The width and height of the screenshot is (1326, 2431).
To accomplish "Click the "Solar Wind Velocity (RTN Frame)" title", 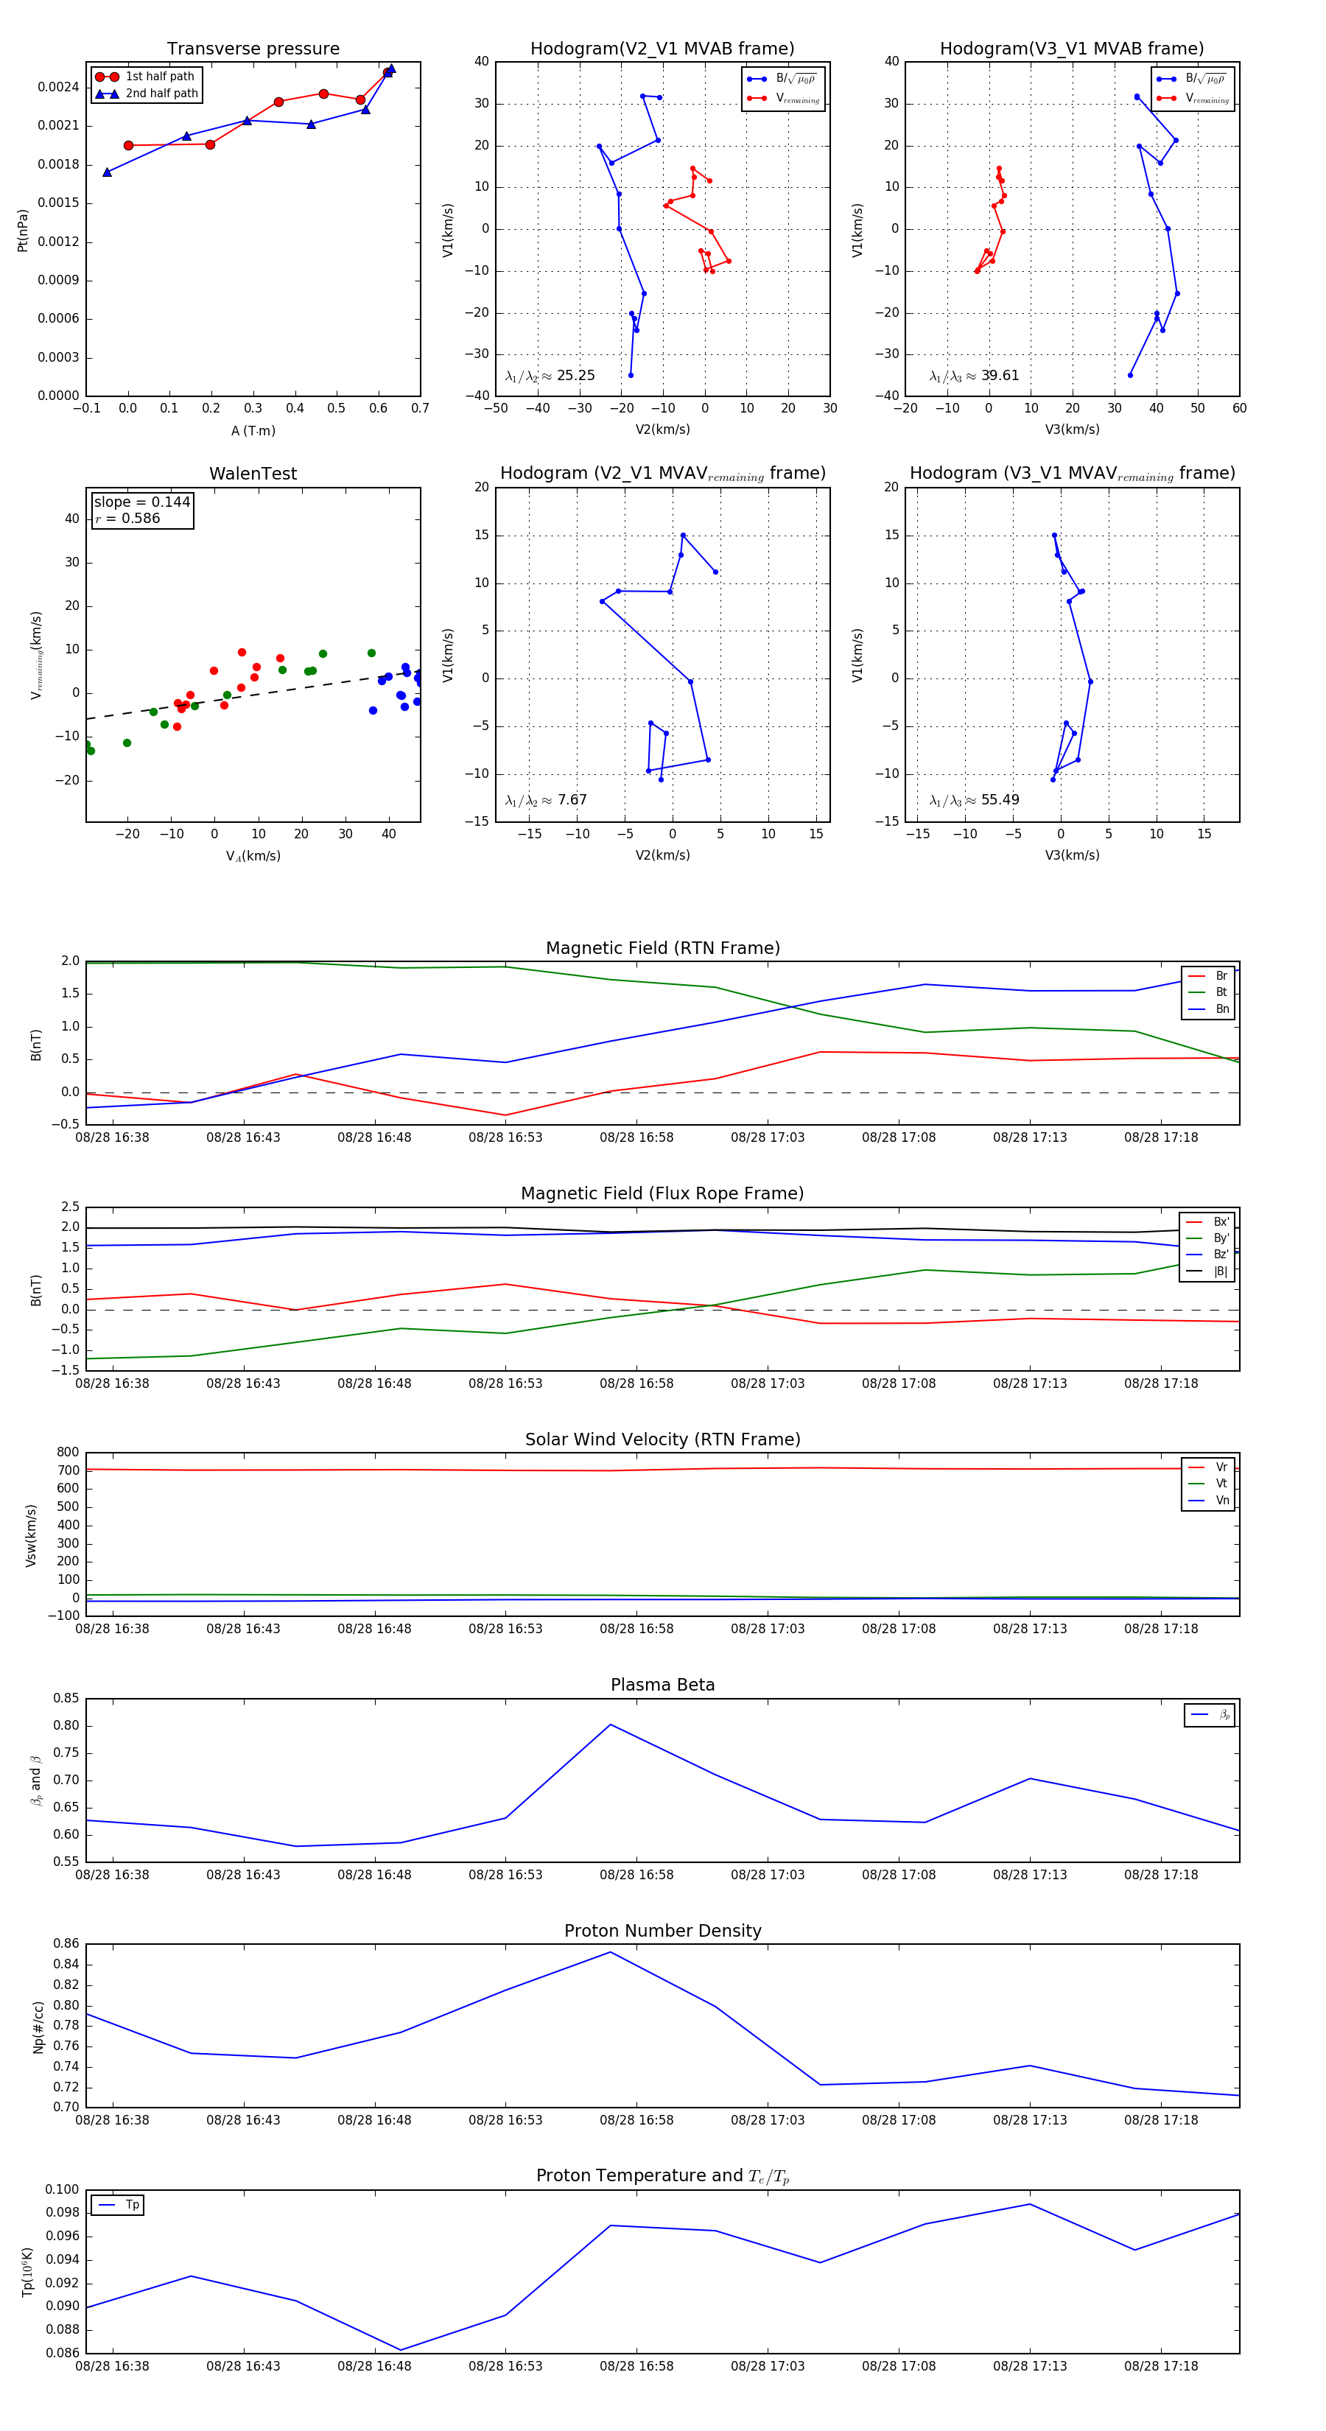I will pyautogui.click(x=662, y=1439).
